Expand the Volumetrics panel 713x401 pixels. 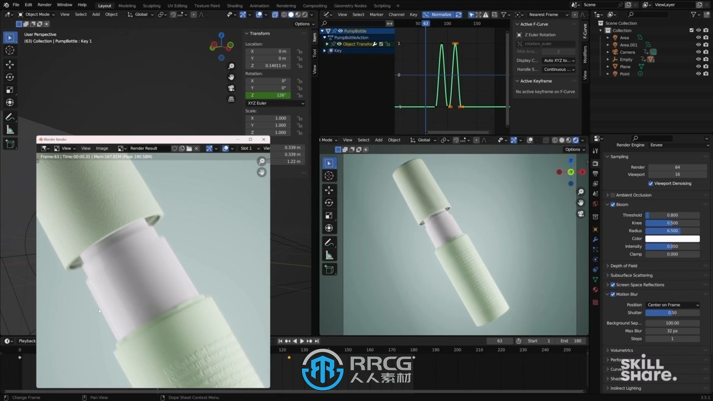click(621, 350)
